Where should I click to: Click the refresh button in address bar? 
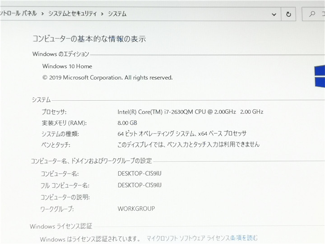click(x=288, y=14)
